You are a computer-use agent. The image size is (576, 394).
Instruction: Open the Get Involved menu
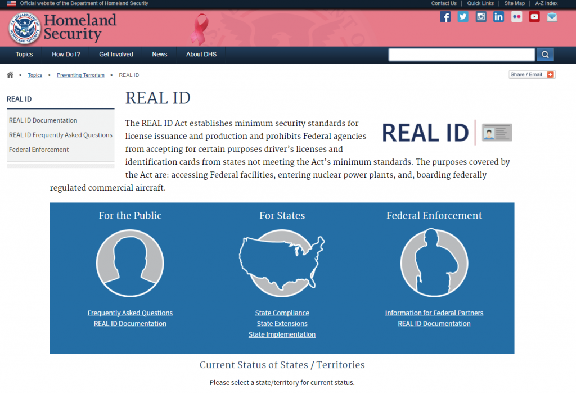[116, 55]
